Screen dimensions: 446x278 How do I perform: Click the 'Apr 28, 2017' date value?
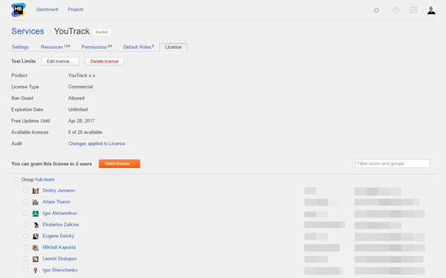point(81,121)
